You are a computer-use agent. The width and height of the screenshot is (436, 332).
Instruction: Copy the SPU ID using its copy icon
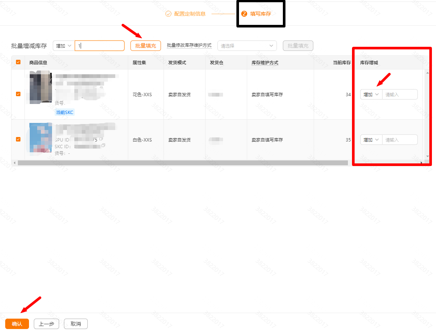[x=101, y=139]
